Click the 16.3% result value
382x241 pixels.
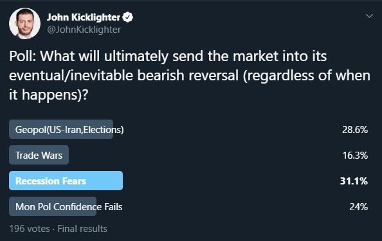pos(355,156)
